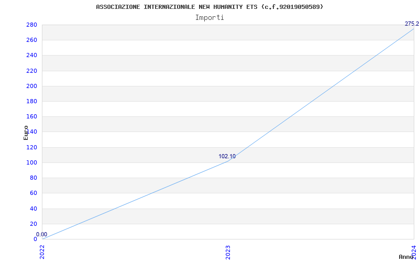Click the 200 y-axis value
Image resolution: width=419 pixels, height=262 pixels.
tap(31, 86)
